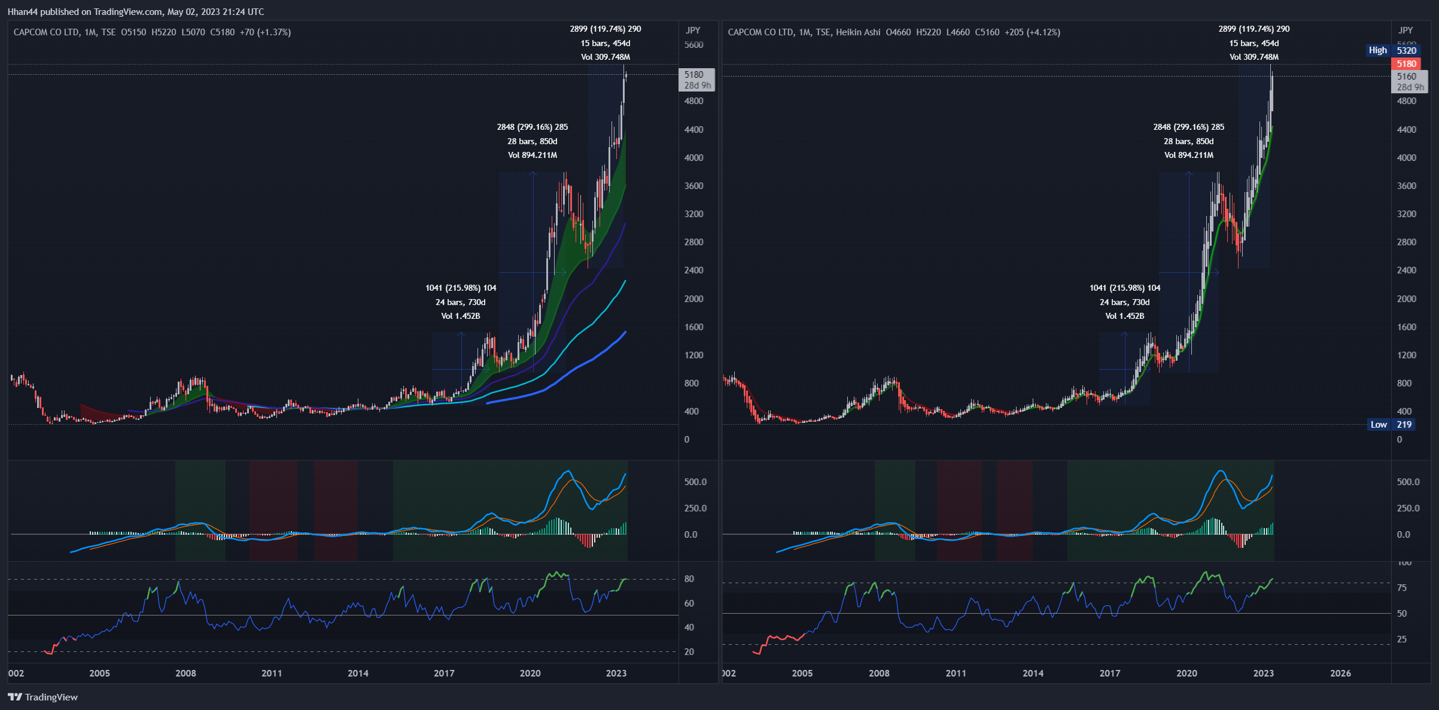Click the 'Hhan44 published on TradingView.com' header text
1439x710 pixels.
[x=85, y=11]
